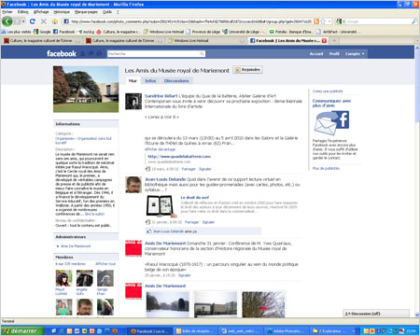Click the Firefox icon in quick launch
The height and width of the screenshot is (336, 420).
(x=115, y=331)
